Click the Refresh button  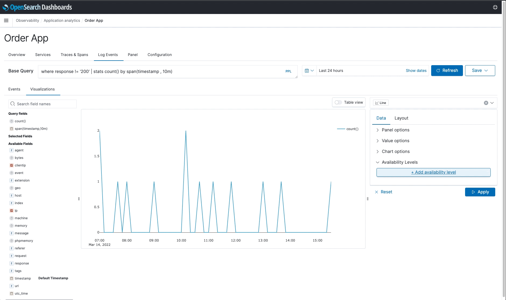[447, 70]
